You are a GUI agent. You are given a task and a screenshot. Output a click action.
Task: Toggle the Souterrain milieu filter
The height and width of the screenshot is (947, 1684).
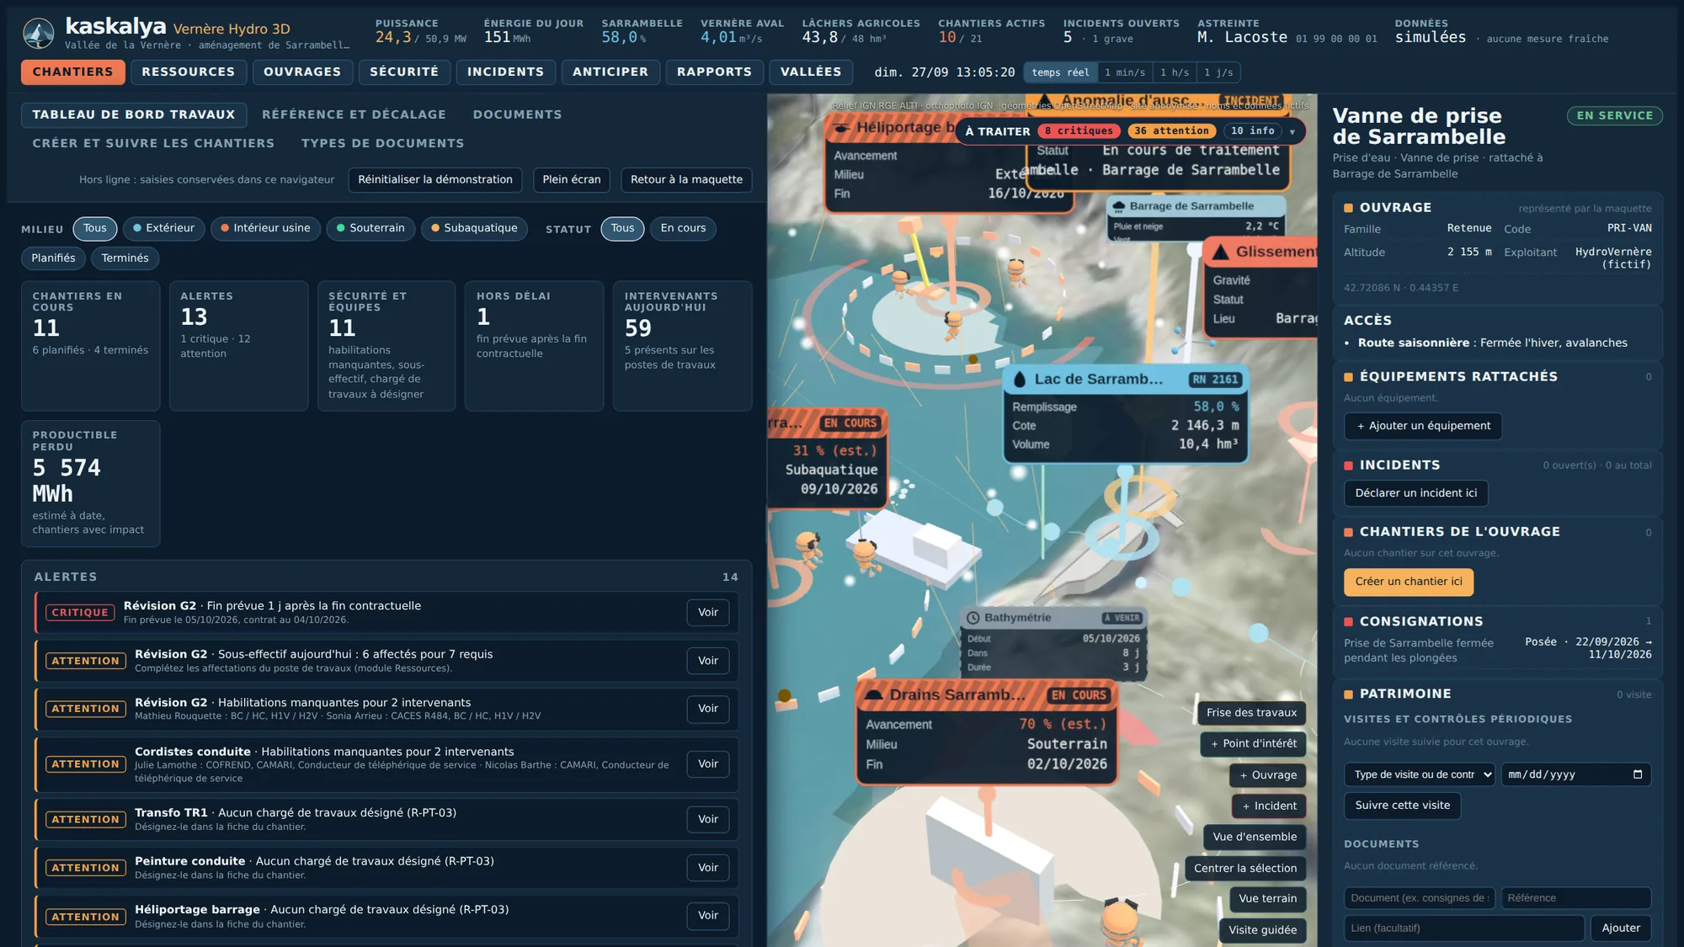[x=370, y=228]
